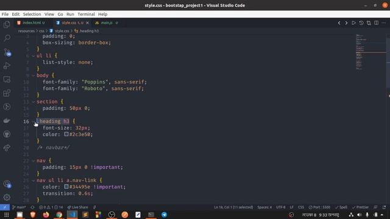Open Firefox from the taskbar
The height and width of the screenshot is (219, 390).
point(46,215)
